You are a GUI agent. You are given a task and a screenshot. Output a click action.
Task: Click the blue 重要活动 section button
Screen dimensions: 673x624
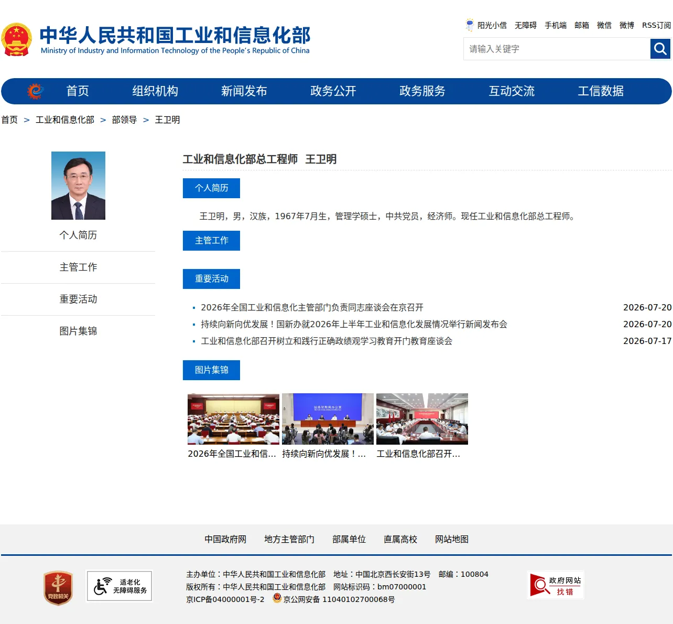pos(211,279)
